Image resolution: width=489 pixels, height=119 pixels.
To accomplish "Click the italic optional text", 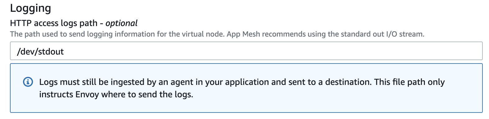I will click(121, 23).
